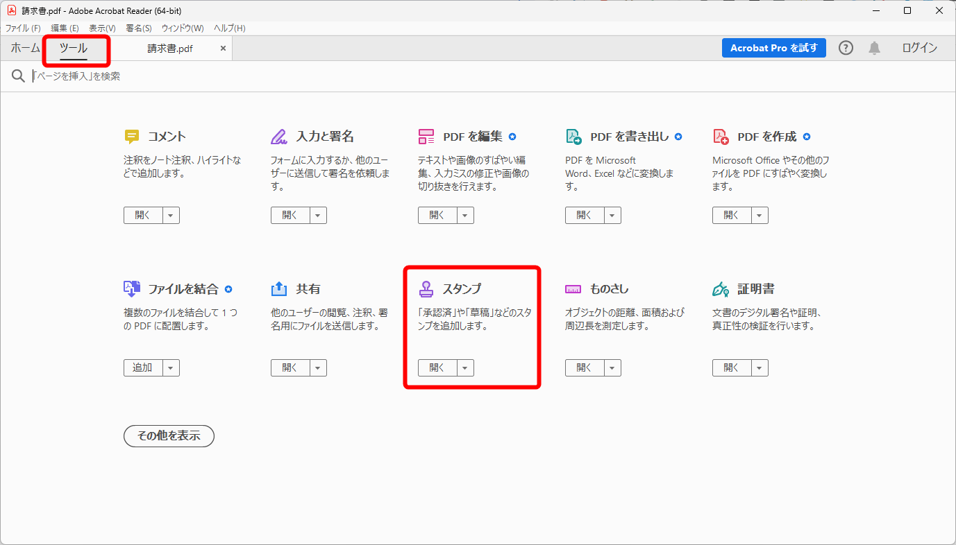The height and width of the screenshot is (545, 956).
Task: Click the Measure ruler icon
Action: tap(573, 289)
